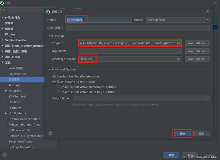Expand the Output filters field icon
Viewport: 220px width, 160px height.
point(207,98)
